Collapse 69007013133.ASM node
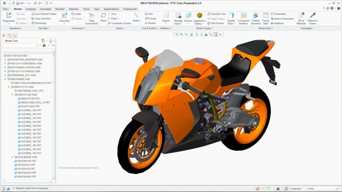Image resolution: width=342 pixels, height=192 pixels. 9,87
